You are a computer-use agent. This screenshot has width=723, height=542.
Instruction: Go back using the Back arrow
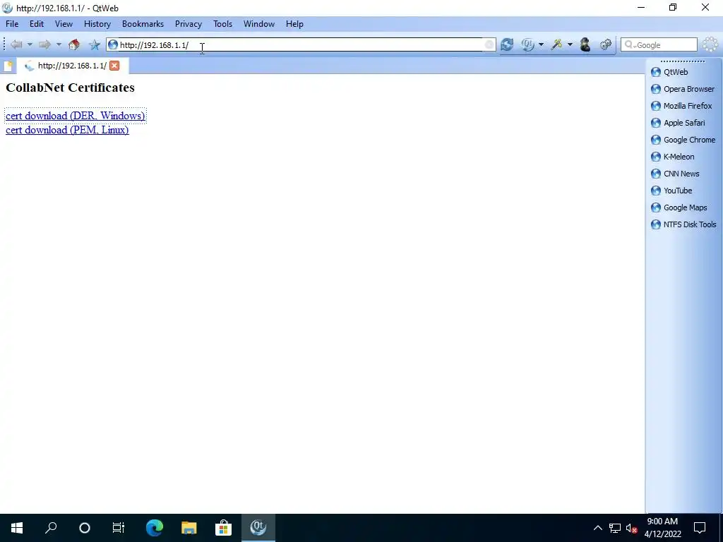[x=17, y=44]
